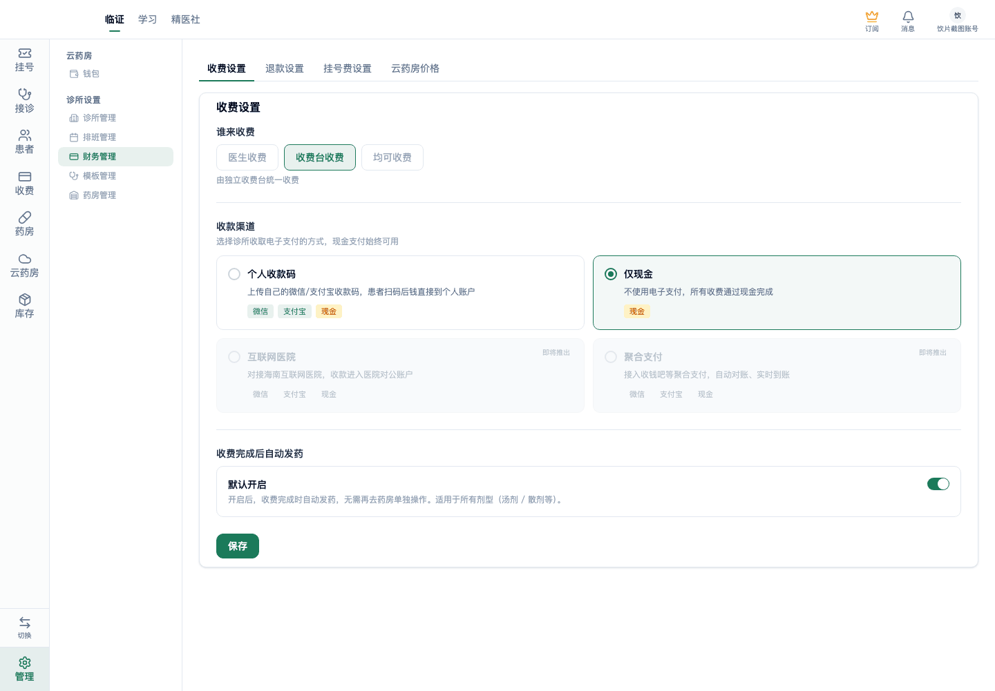Screen dimensions: 995x691
Task: Click the 收费完成后自动发药 heading
Action: tap(260, 454)
